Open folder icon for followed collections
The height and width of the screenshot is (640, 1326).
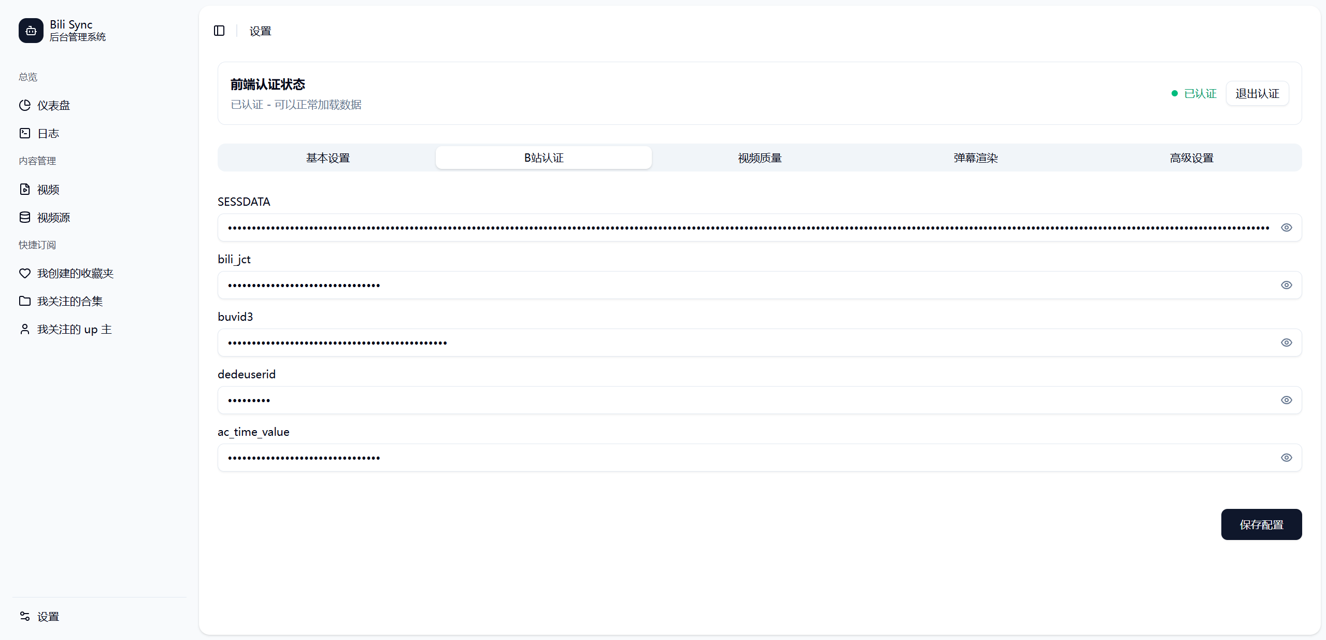[25, 301]
